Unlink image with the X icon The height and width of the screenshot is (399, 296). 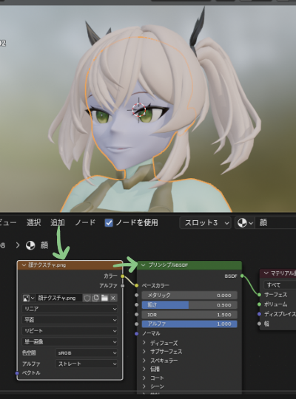coord(113,298)
